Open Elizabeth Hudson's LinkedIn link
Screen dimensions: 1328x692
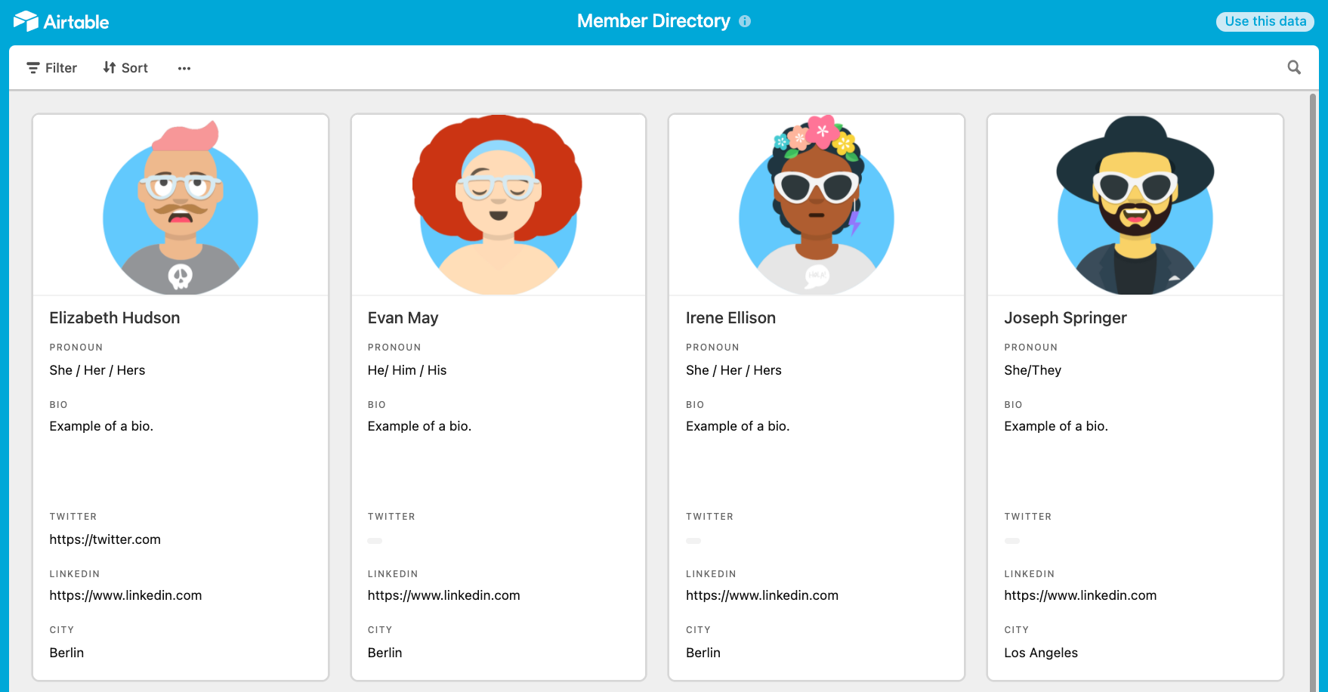(125, 595)
